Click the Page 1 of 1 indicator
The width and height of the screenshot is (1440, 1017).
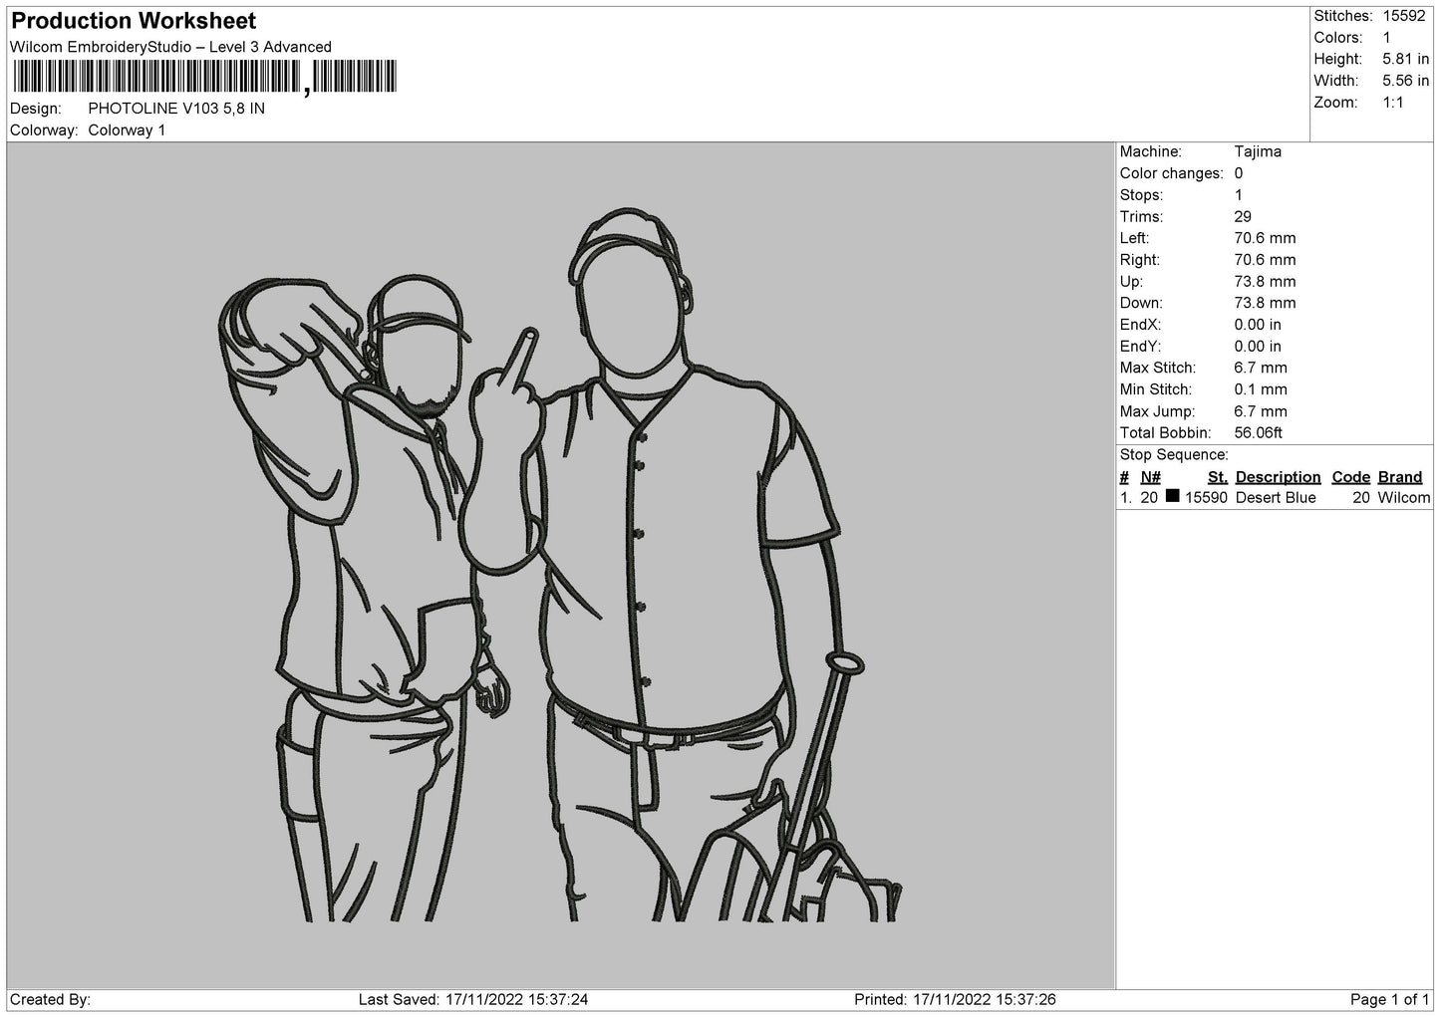[1390, 999]
